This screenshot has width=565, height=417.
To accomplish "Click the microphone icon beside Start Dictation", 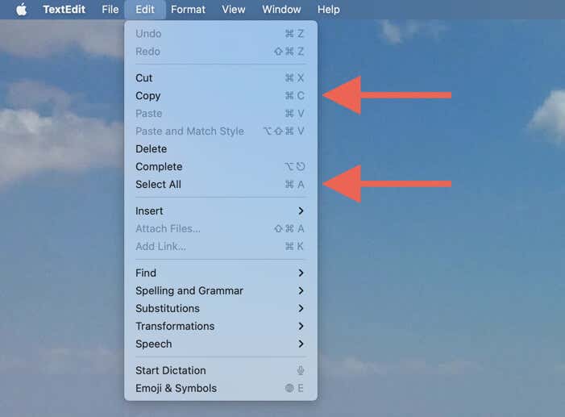I will (301, 371).
